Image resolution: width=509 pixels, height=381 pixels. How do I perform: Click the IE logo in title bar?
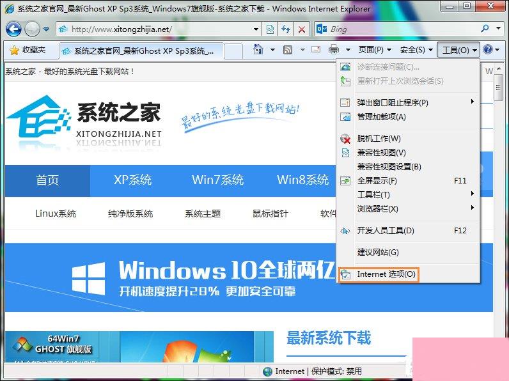(x=9, y=8)
